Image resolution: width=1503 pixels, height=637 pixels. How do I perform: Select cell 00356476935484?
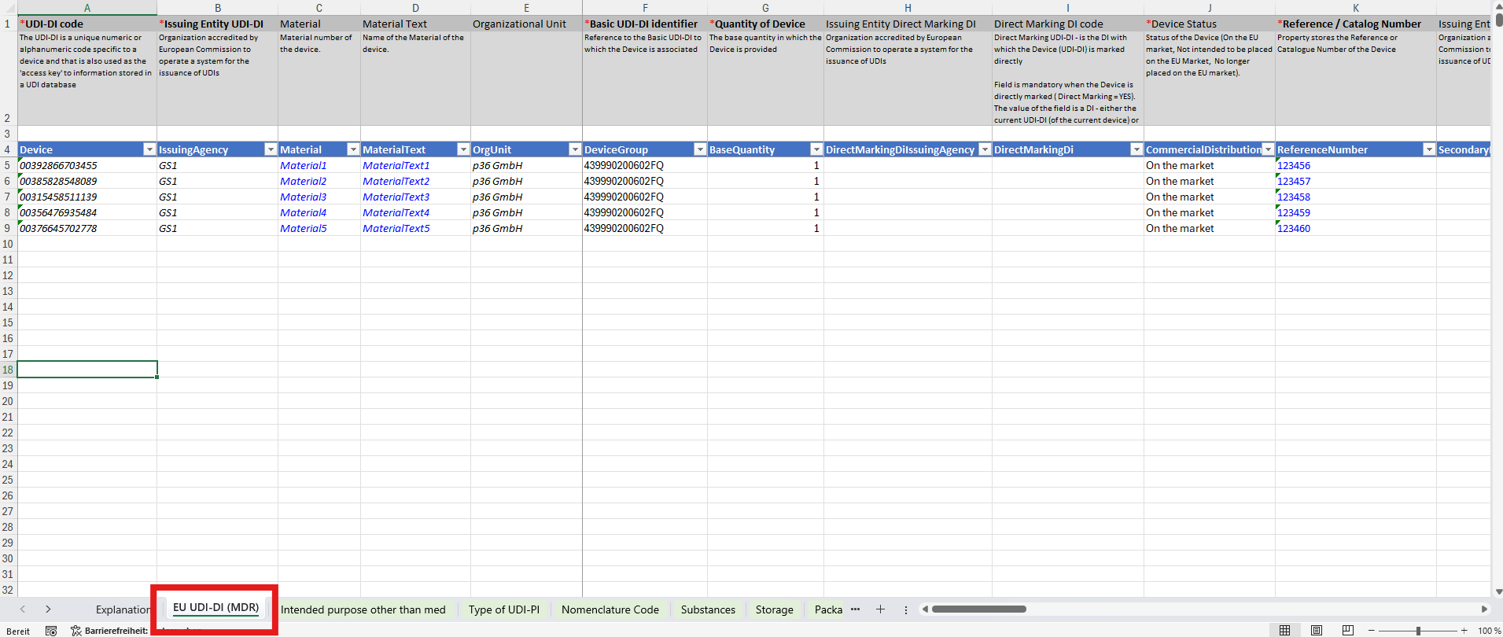point(87,212)
